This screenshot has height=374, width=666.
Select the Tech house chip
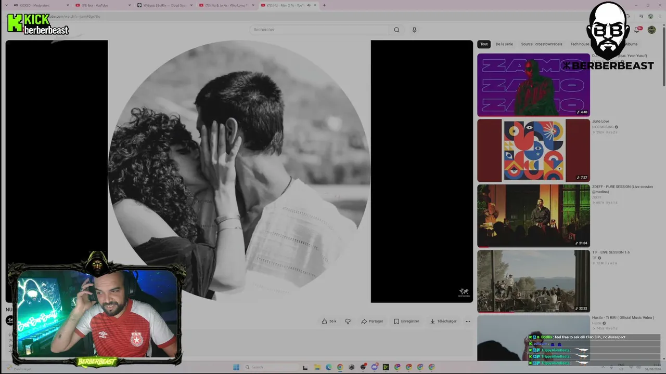coord(580,44)
